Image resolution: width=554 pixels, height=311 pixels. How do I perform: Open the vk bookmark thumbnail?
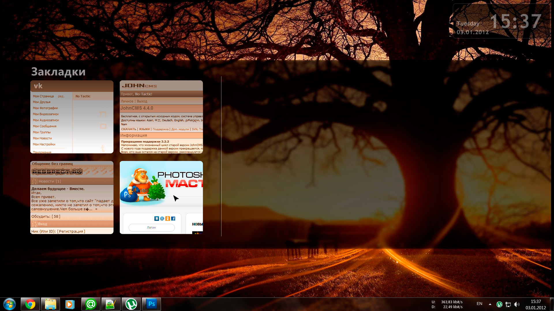(x=72, y=117)
